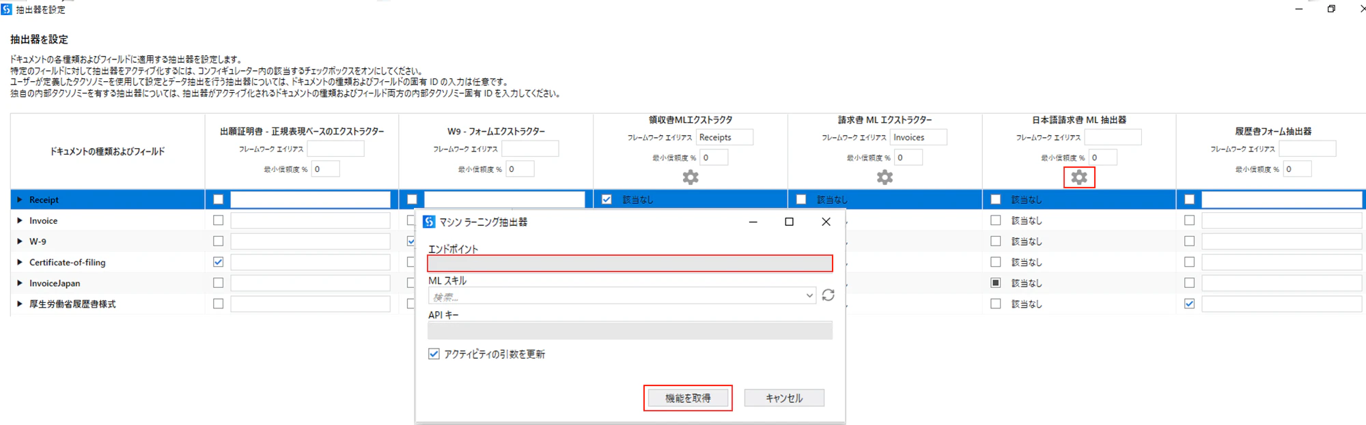Expand the InvoiceJapan row

pos(19,283)
